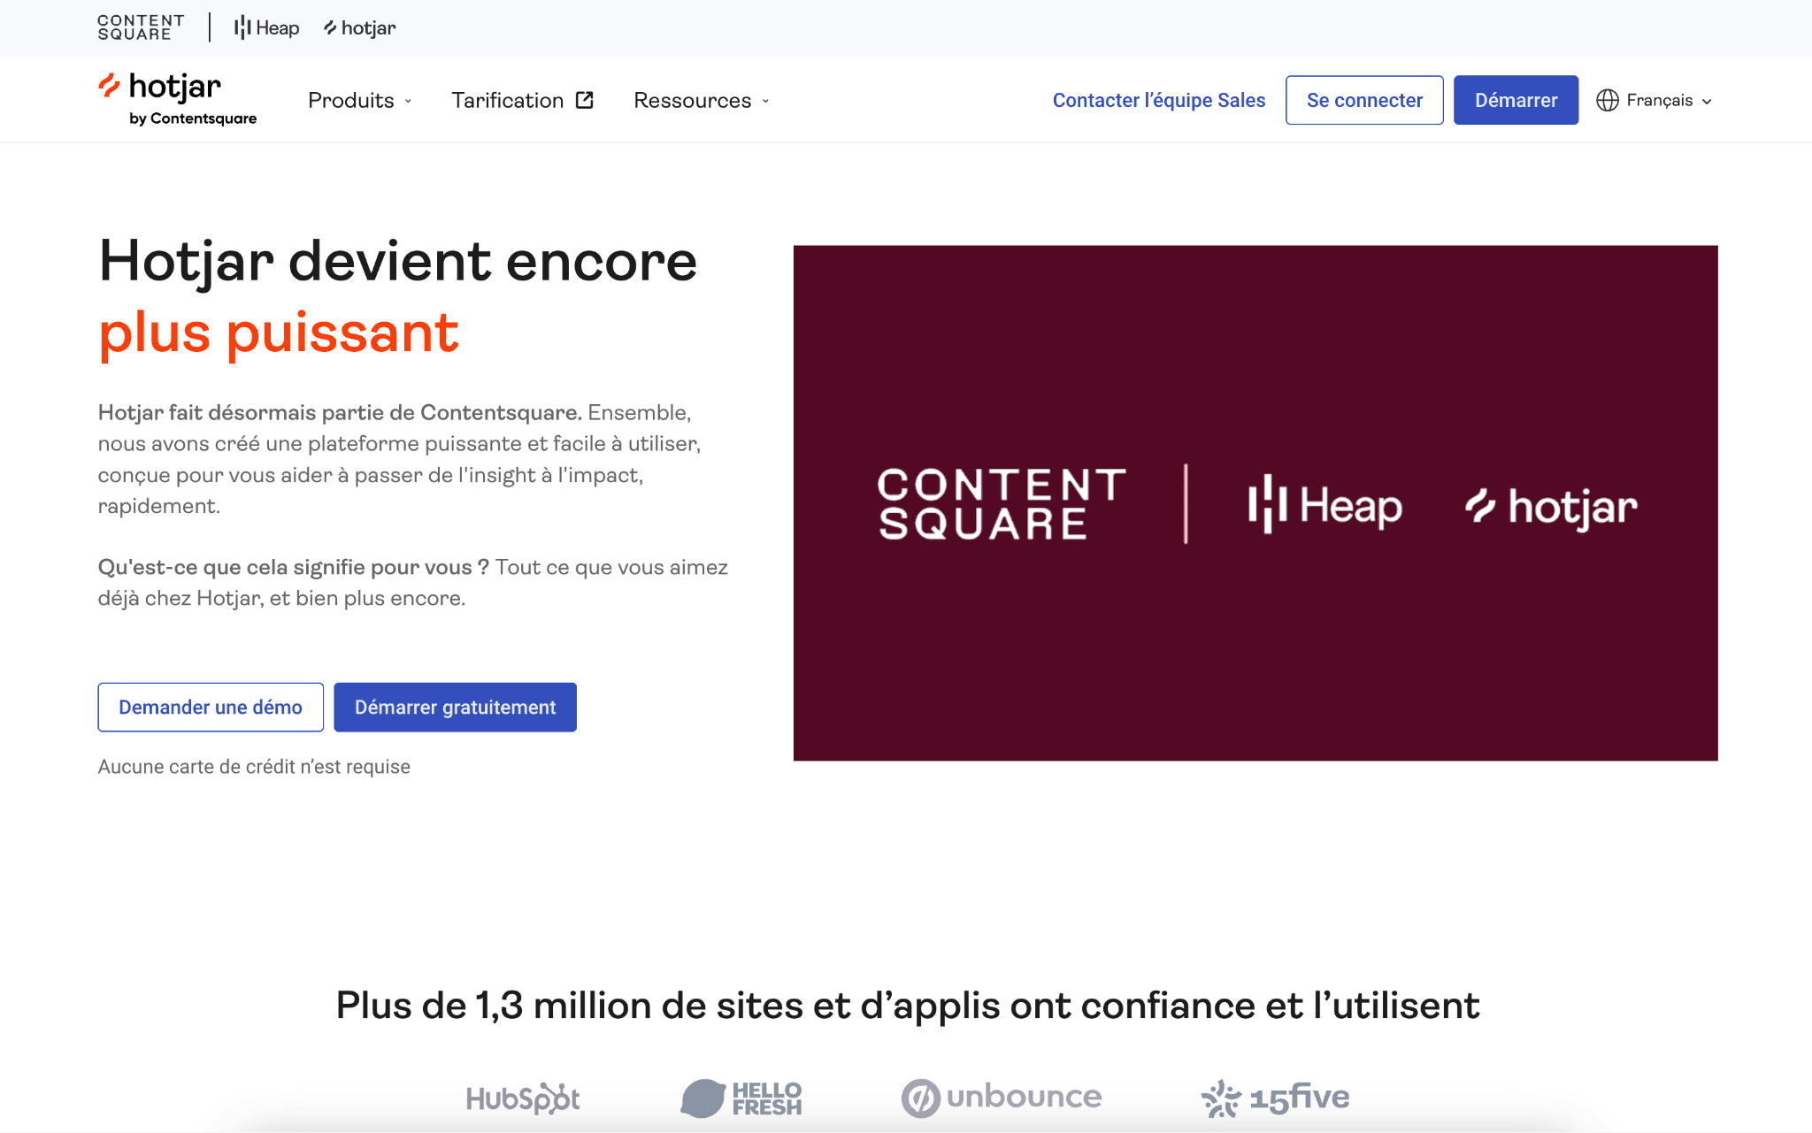This screenshot has width=1812, height=1133.
Task: Click the HelloFresh customer logo
Action: (741, 1099)
